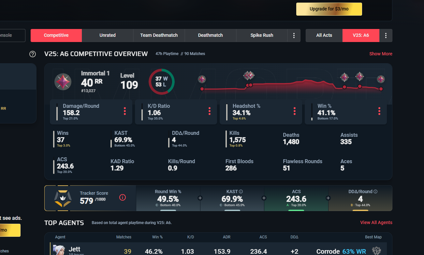Click the Headshot % 34.1% stat card
The width and height of the screenshot is (424, 255).
[261, 112]
